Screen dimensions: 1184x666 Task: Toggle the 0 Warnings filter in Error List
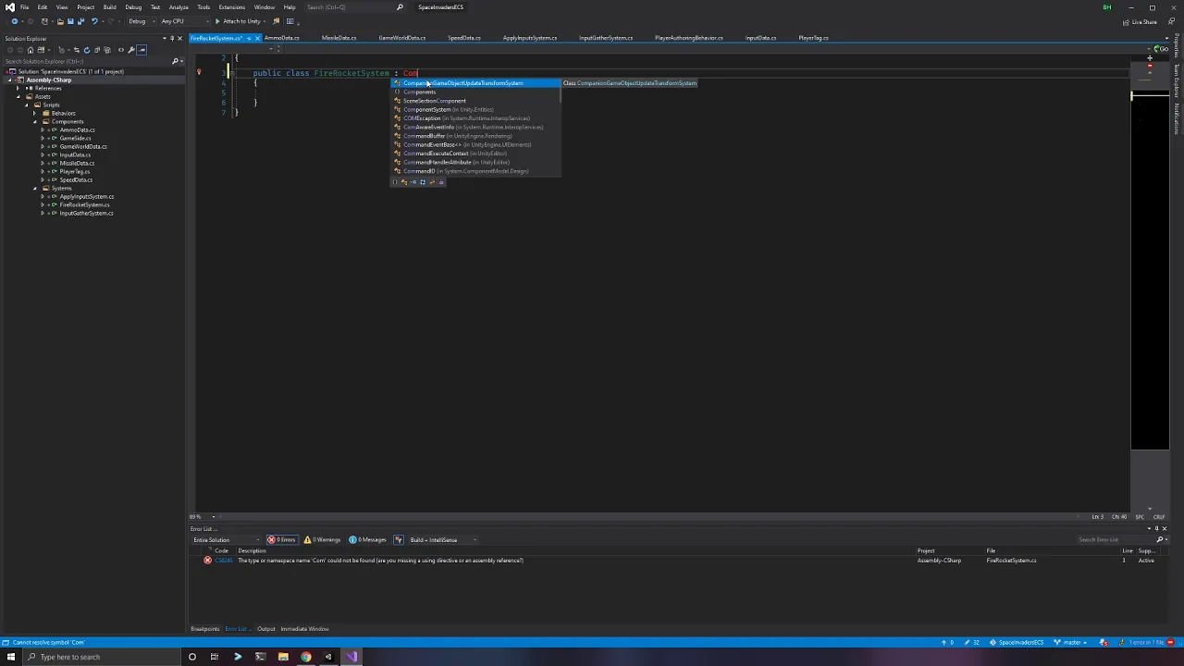[x=324, y=539]
